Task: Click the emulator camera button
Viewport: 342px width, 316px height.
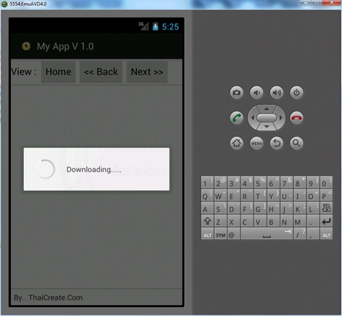Action: [237, 92]
